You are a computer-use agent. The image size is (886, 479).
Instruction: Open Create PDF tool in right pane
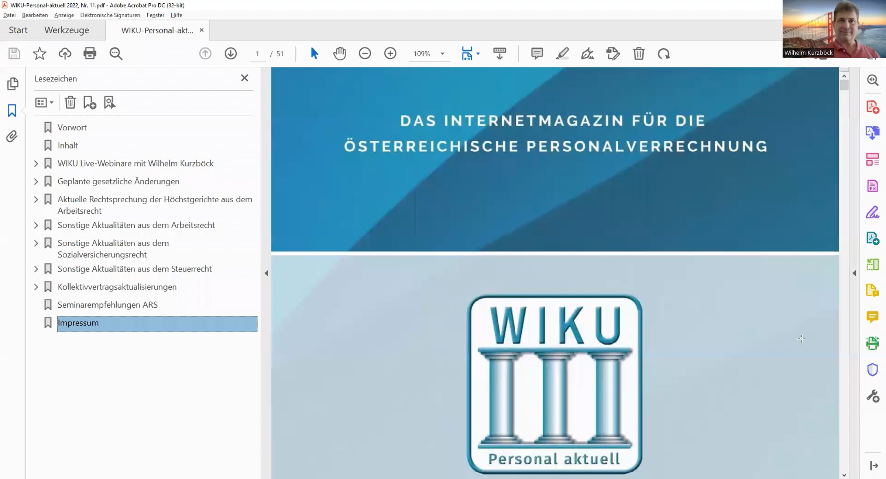(x=873, y=107)
